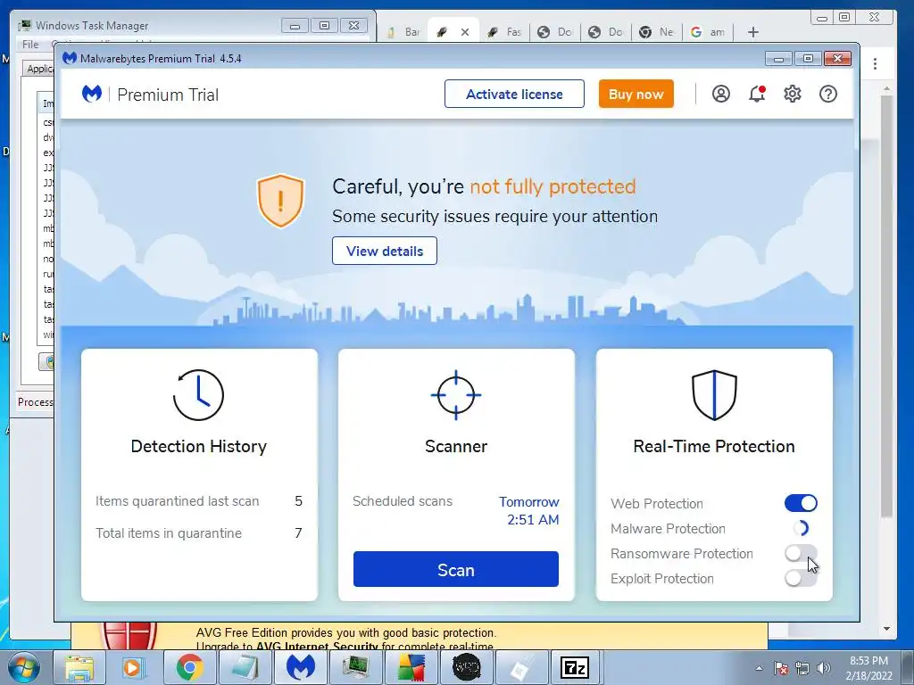Screen dimensions: 914x685
Task: Open the Scanner card title
Action: click(456, 446)
